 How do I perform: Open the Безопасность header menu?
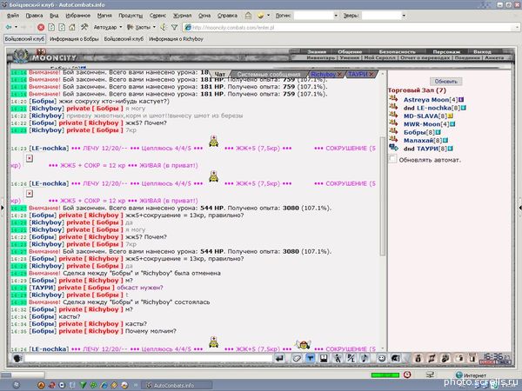(398, 51)
